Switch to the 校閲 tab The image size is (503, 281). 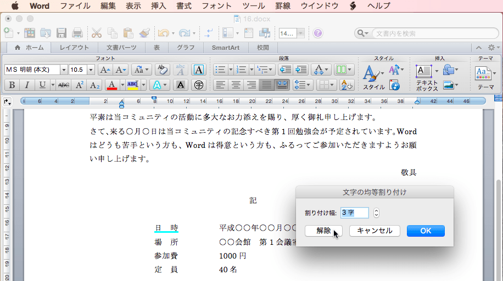point(262,48)
